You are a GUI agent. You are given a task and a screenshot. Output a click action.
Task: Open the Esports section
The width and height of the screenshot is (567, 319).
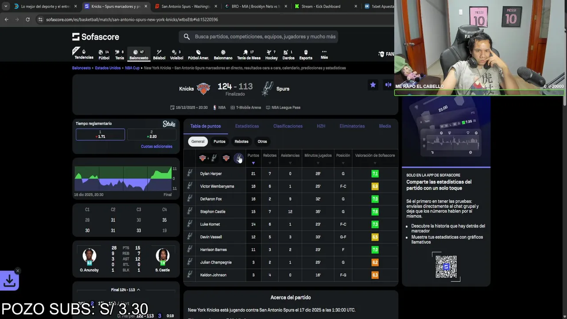coord(306,54)
